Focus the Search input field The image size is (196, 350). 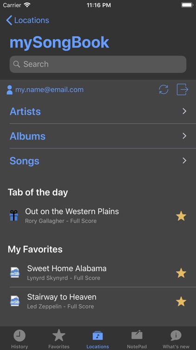[x=98, y=64]
